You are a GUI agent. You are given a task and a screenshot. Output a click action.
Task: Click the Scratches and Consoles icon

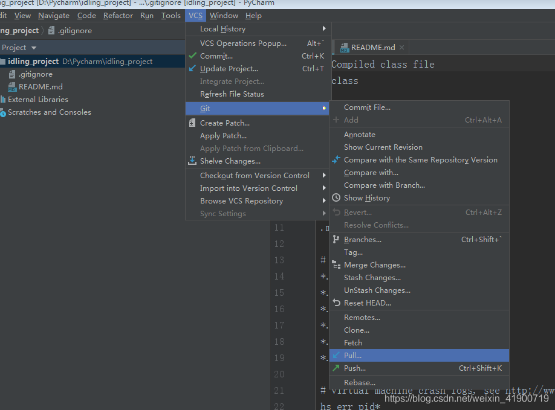coord(3,112)
